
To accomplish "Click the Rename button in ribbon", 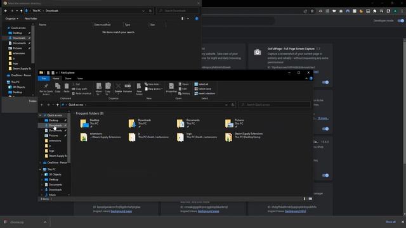I will 128,88.
